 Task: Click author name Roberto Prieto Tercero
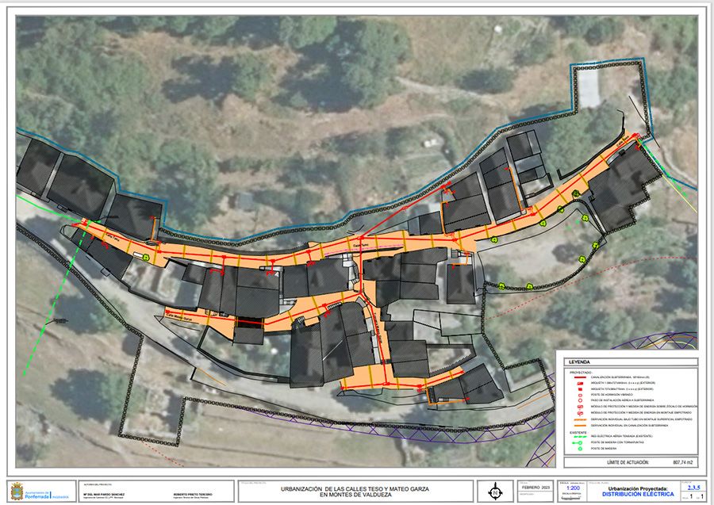pos(194,492)
